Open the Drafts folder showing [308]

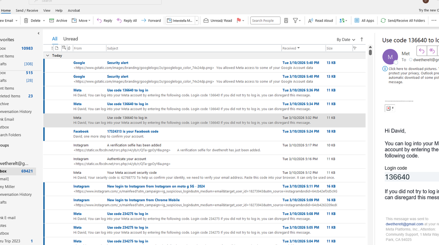[18, 64]
